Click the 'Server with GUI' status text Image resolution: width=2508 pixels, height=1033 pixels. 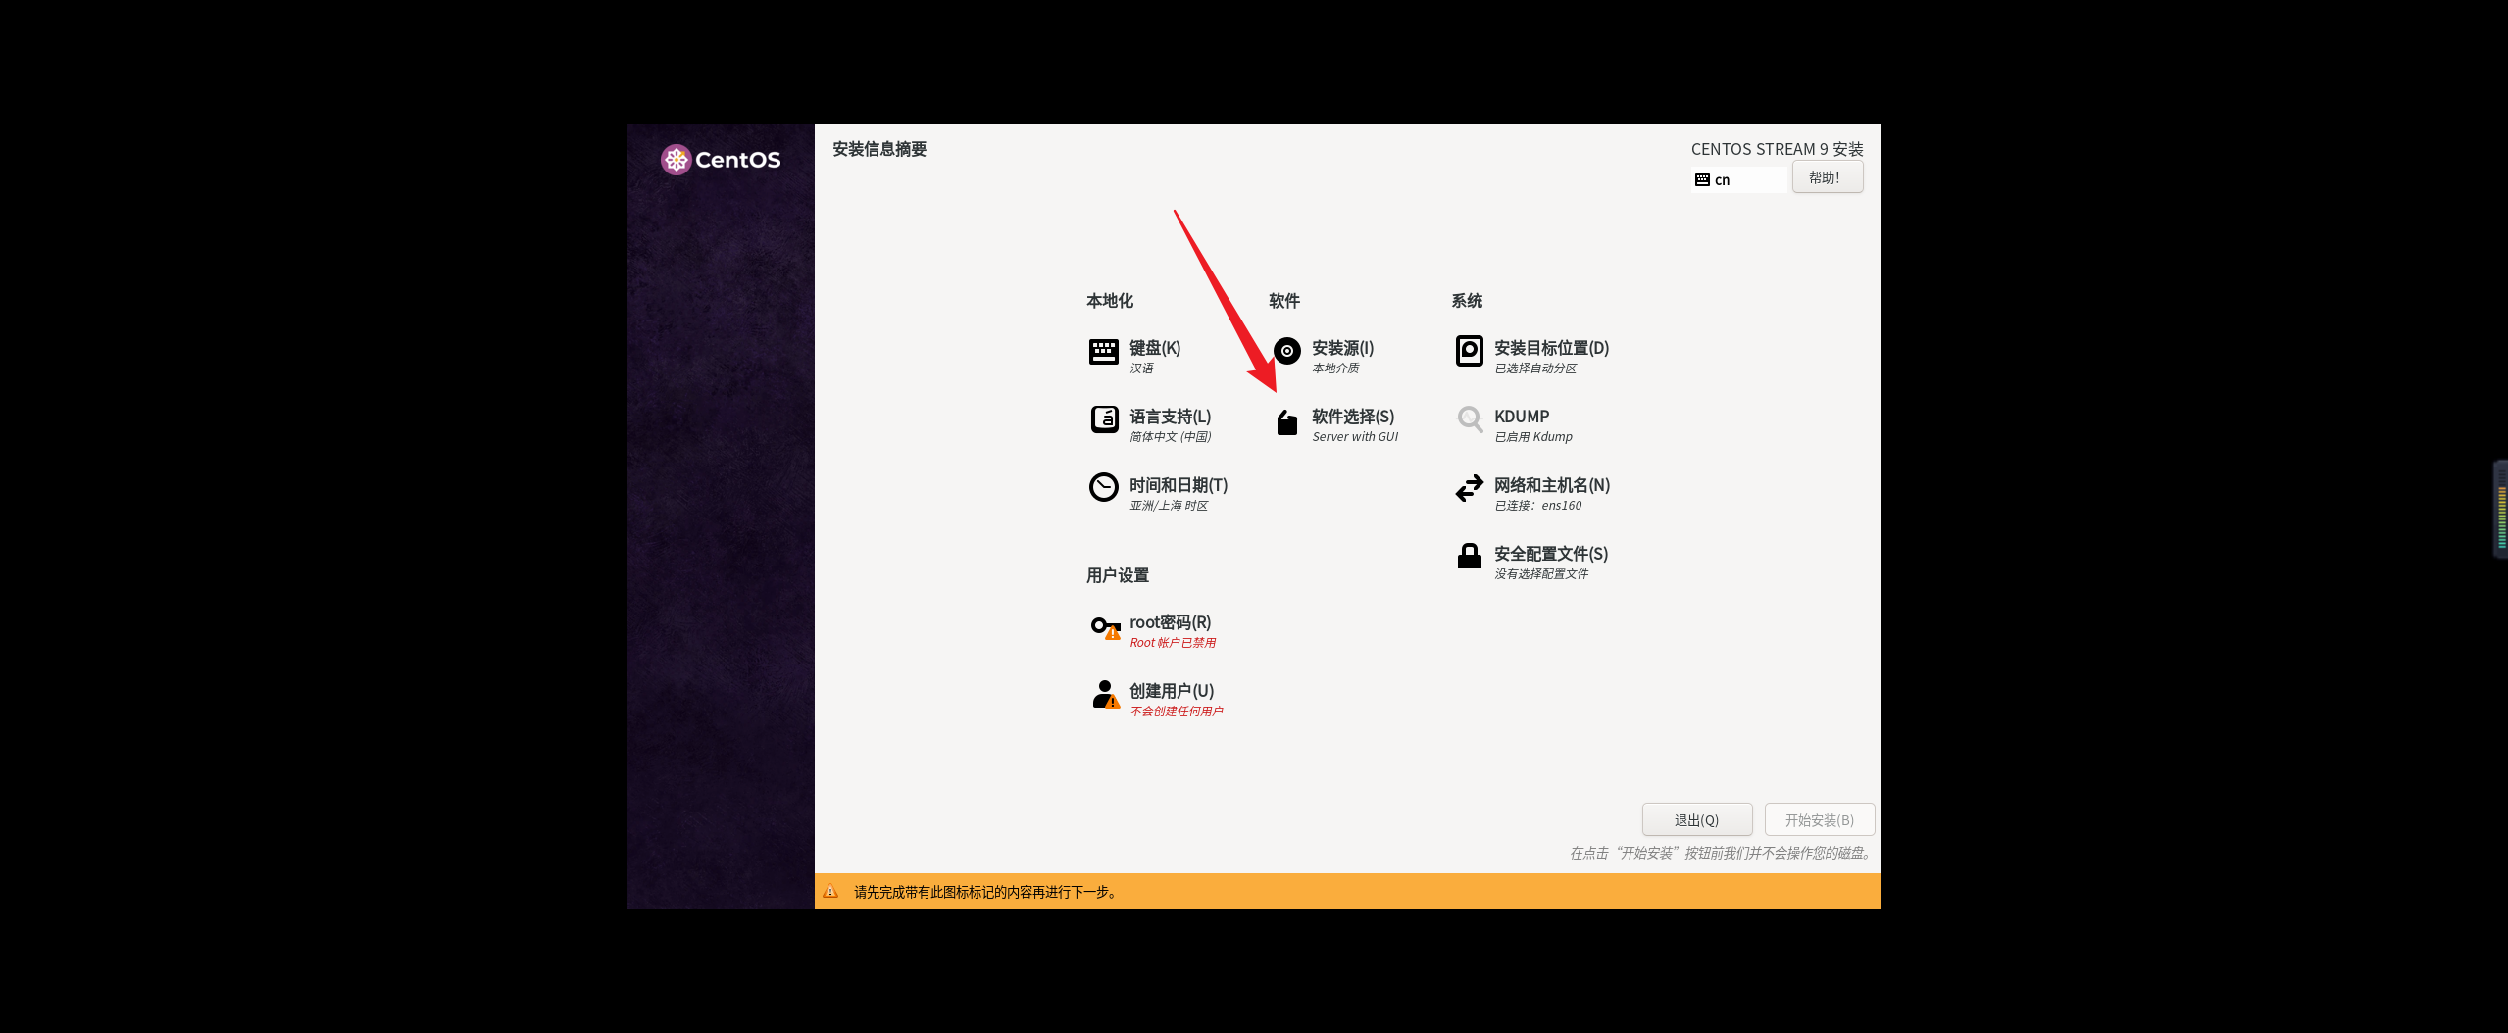tap(1355, 437)
